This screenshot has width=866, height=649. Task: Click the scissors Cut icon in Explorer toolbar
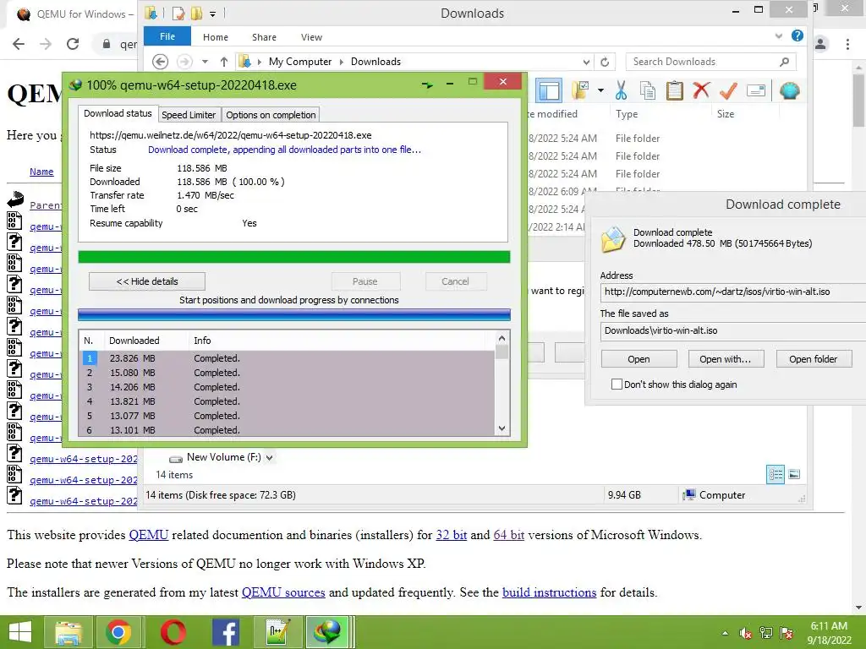tap(622, 90)
